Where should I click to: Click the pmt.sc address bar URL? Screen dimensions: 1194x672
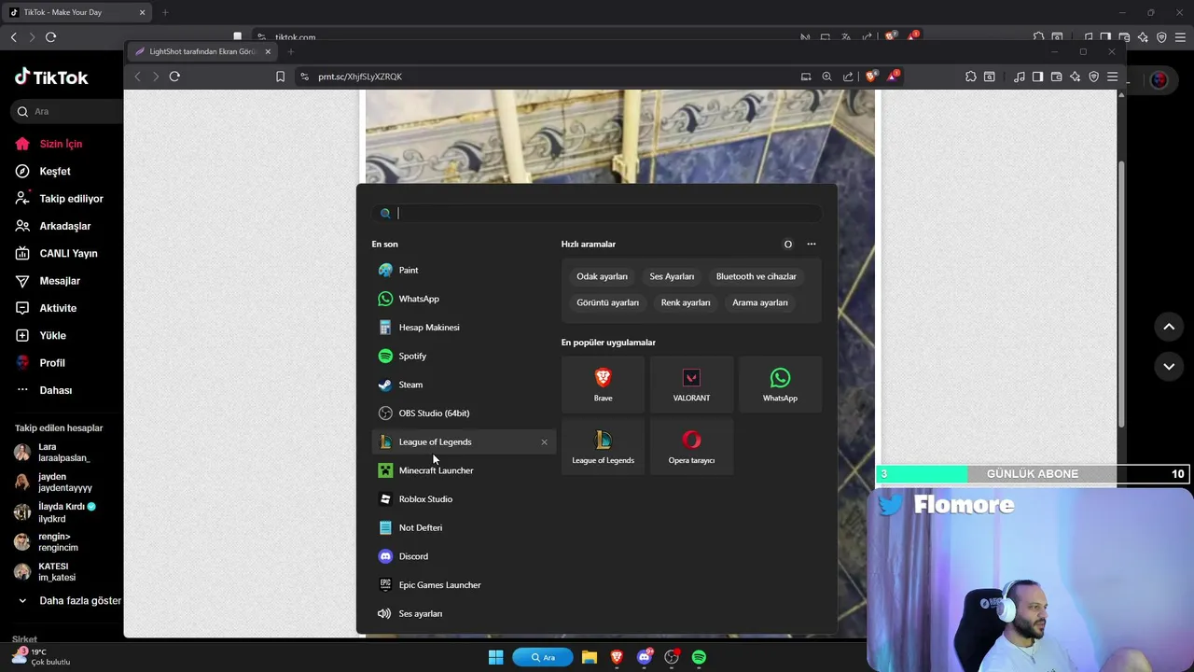click(x=360, y=77)
